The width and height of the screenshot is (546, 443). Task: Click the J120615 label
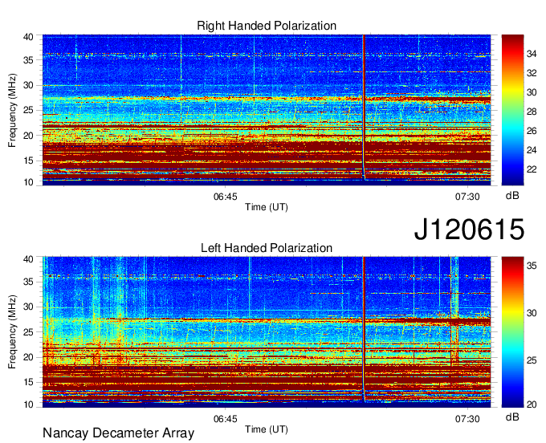[x=469, y=229]
